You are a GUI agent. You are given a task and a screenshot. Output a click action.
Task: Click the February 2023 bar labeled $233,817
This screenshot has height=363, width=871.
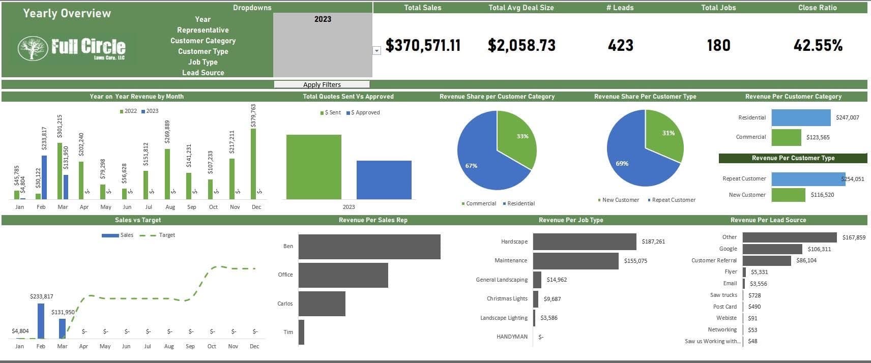point(44,177)
